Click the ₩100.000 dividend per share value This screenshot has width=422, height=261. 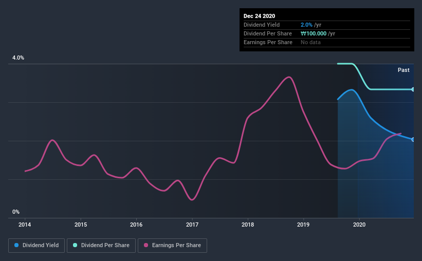click(314, 33)
